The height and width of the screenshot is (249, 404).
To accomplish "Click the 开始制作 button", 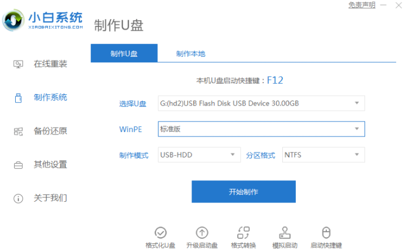I will point(243,192).
